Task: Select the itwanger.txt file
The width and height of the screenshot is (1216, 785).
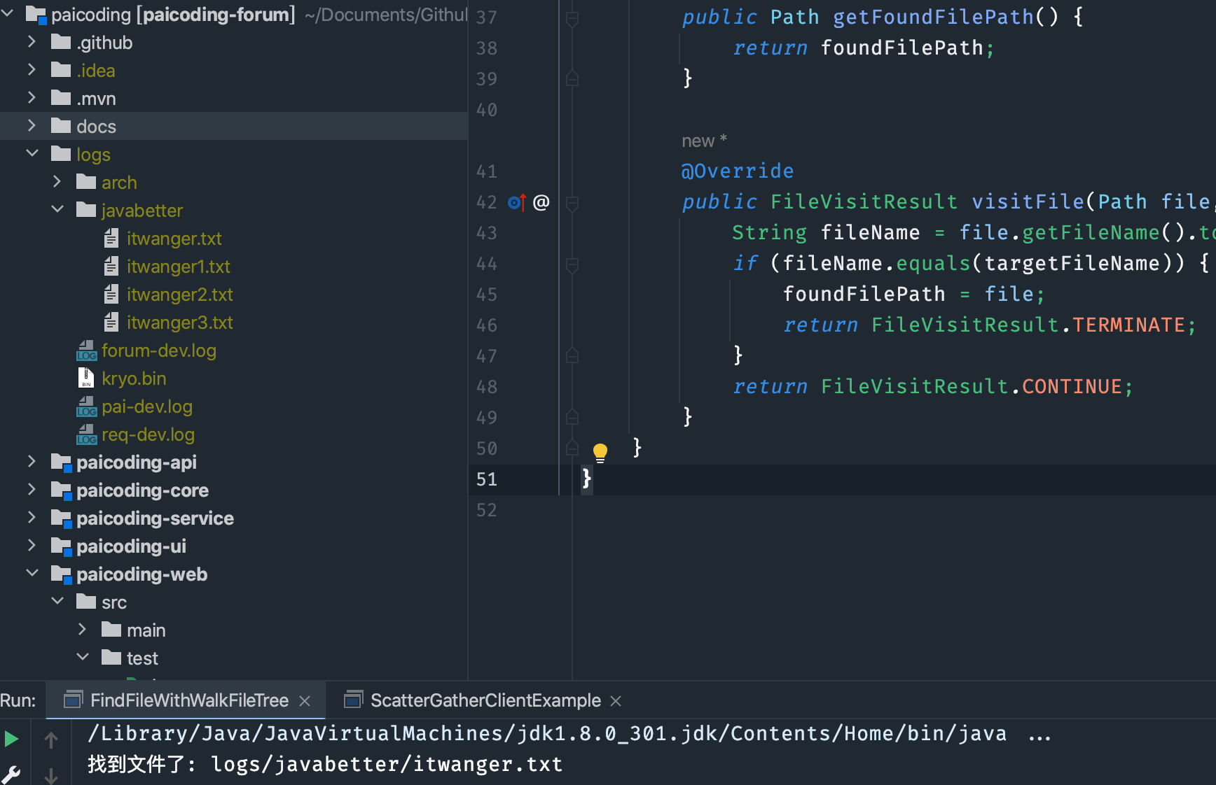Action: (174, 238)
